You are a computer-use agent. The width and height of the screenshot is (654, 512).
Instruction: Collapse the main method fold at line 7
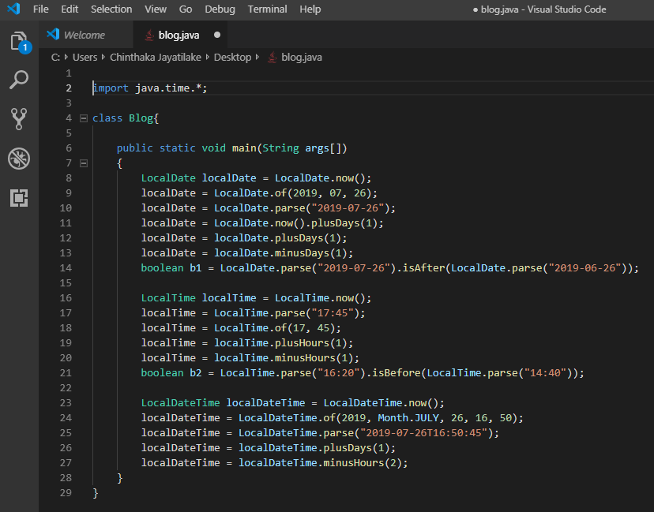[85, 163]
